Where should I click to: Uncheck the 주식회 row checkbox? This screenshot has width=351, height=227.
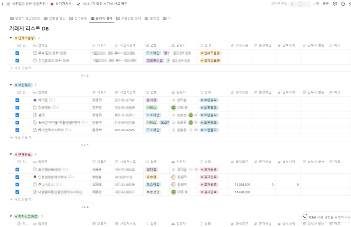point(17,60)
